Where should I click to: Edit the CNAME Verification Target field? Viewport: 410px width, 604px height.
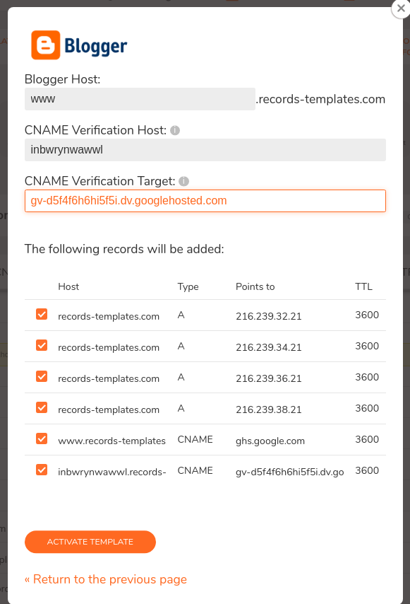tap(205, 201)
